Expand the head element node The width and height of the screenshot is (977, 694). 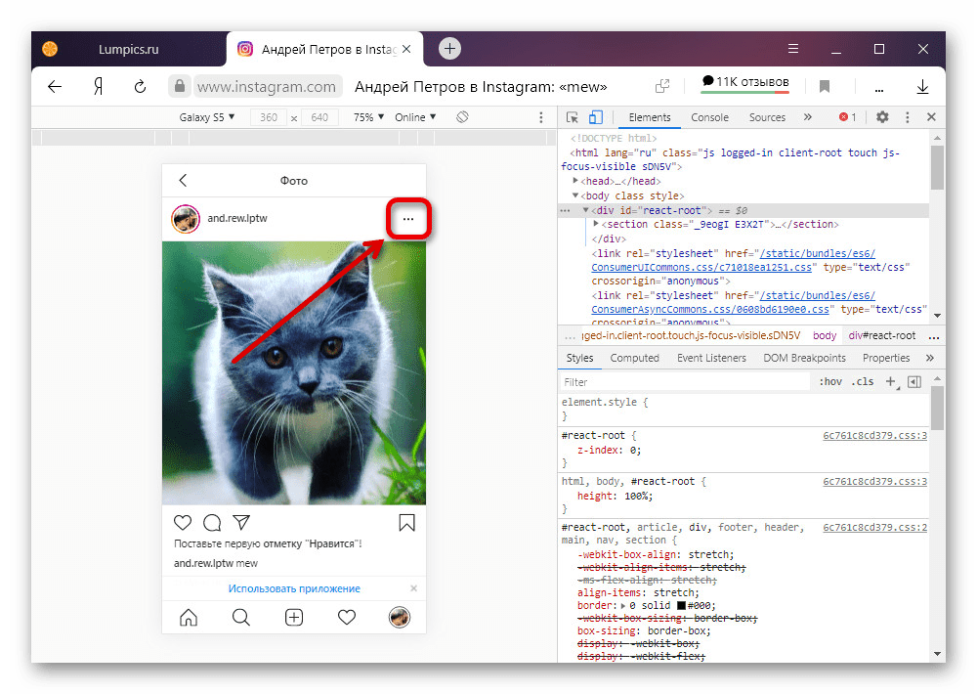click(x=576, y=181)
